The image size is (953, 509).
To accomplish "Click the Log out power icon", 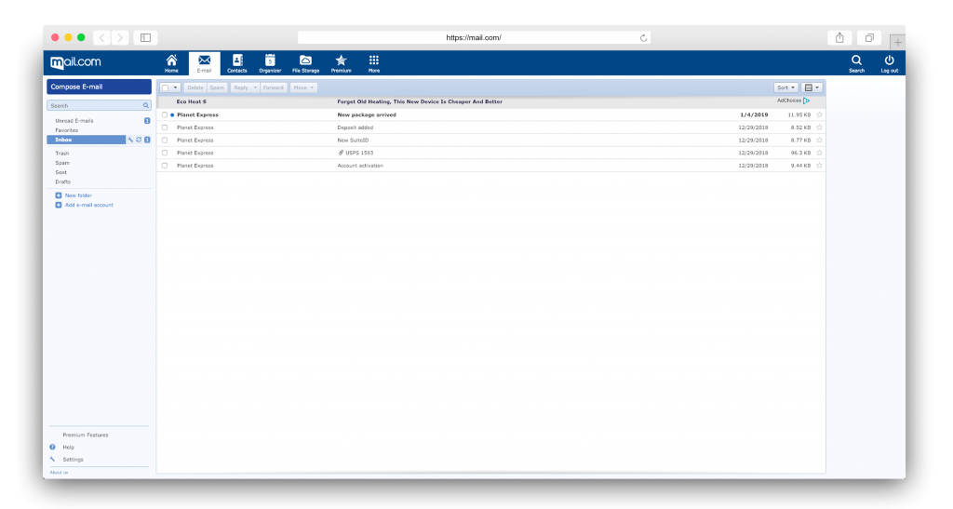I will click(x=889, y=60).
